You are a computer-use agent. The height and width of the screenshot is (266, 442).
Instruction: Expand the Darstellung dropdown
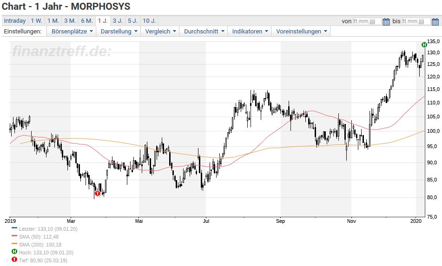(119, 31)
